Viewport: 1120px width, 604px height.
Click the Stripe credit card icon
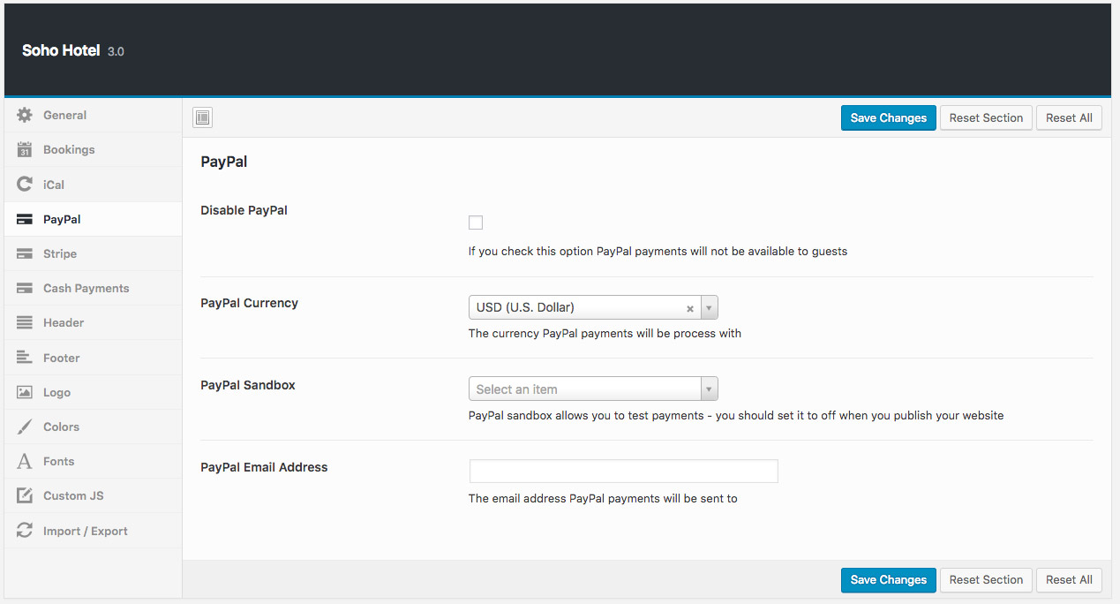25,253
